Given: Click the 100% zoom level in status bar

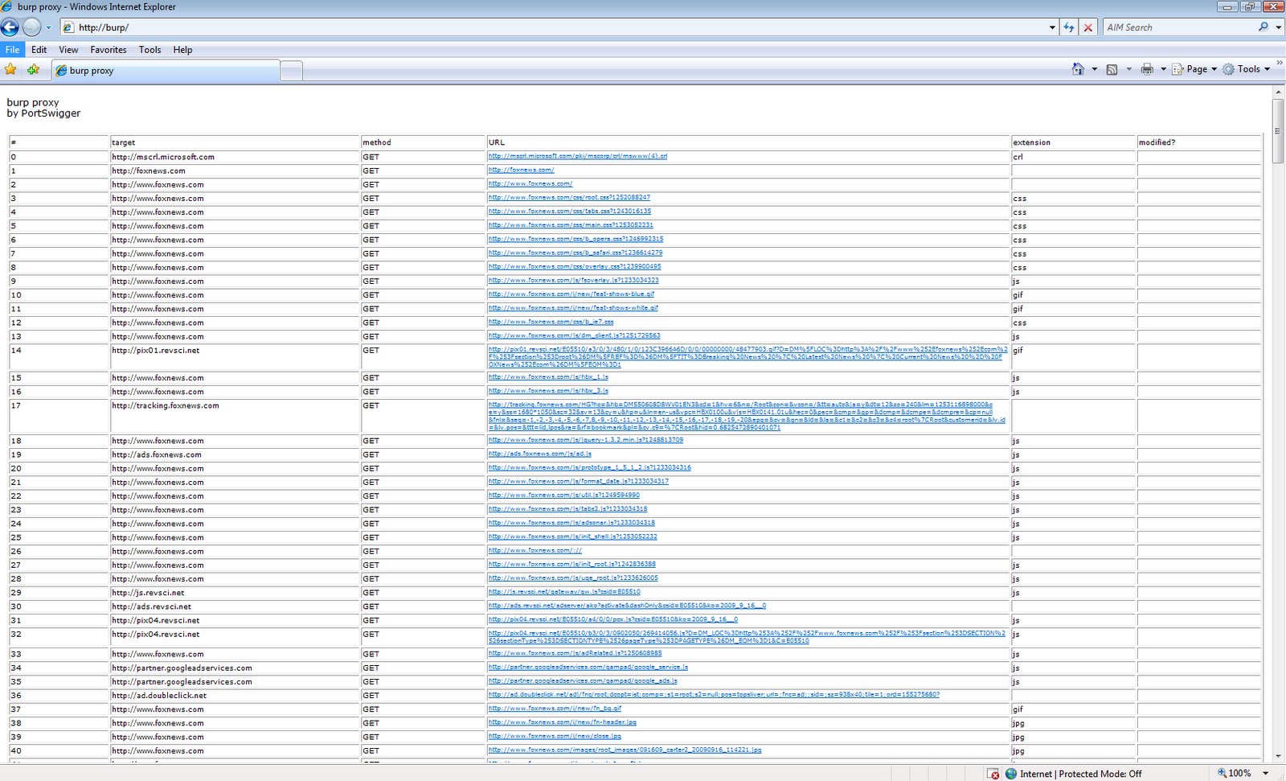Looking at the screenshot, I should tap(1239, 774).
